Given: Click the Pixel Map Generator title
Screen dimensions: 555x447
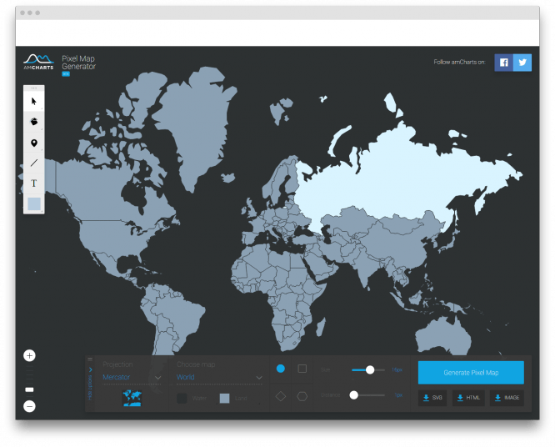Looking at the screenshot, I should (78, 63).
